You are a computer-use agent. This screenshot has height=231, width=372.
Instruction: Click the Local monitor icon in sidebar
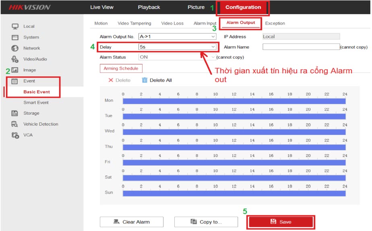tap(15, 27)
